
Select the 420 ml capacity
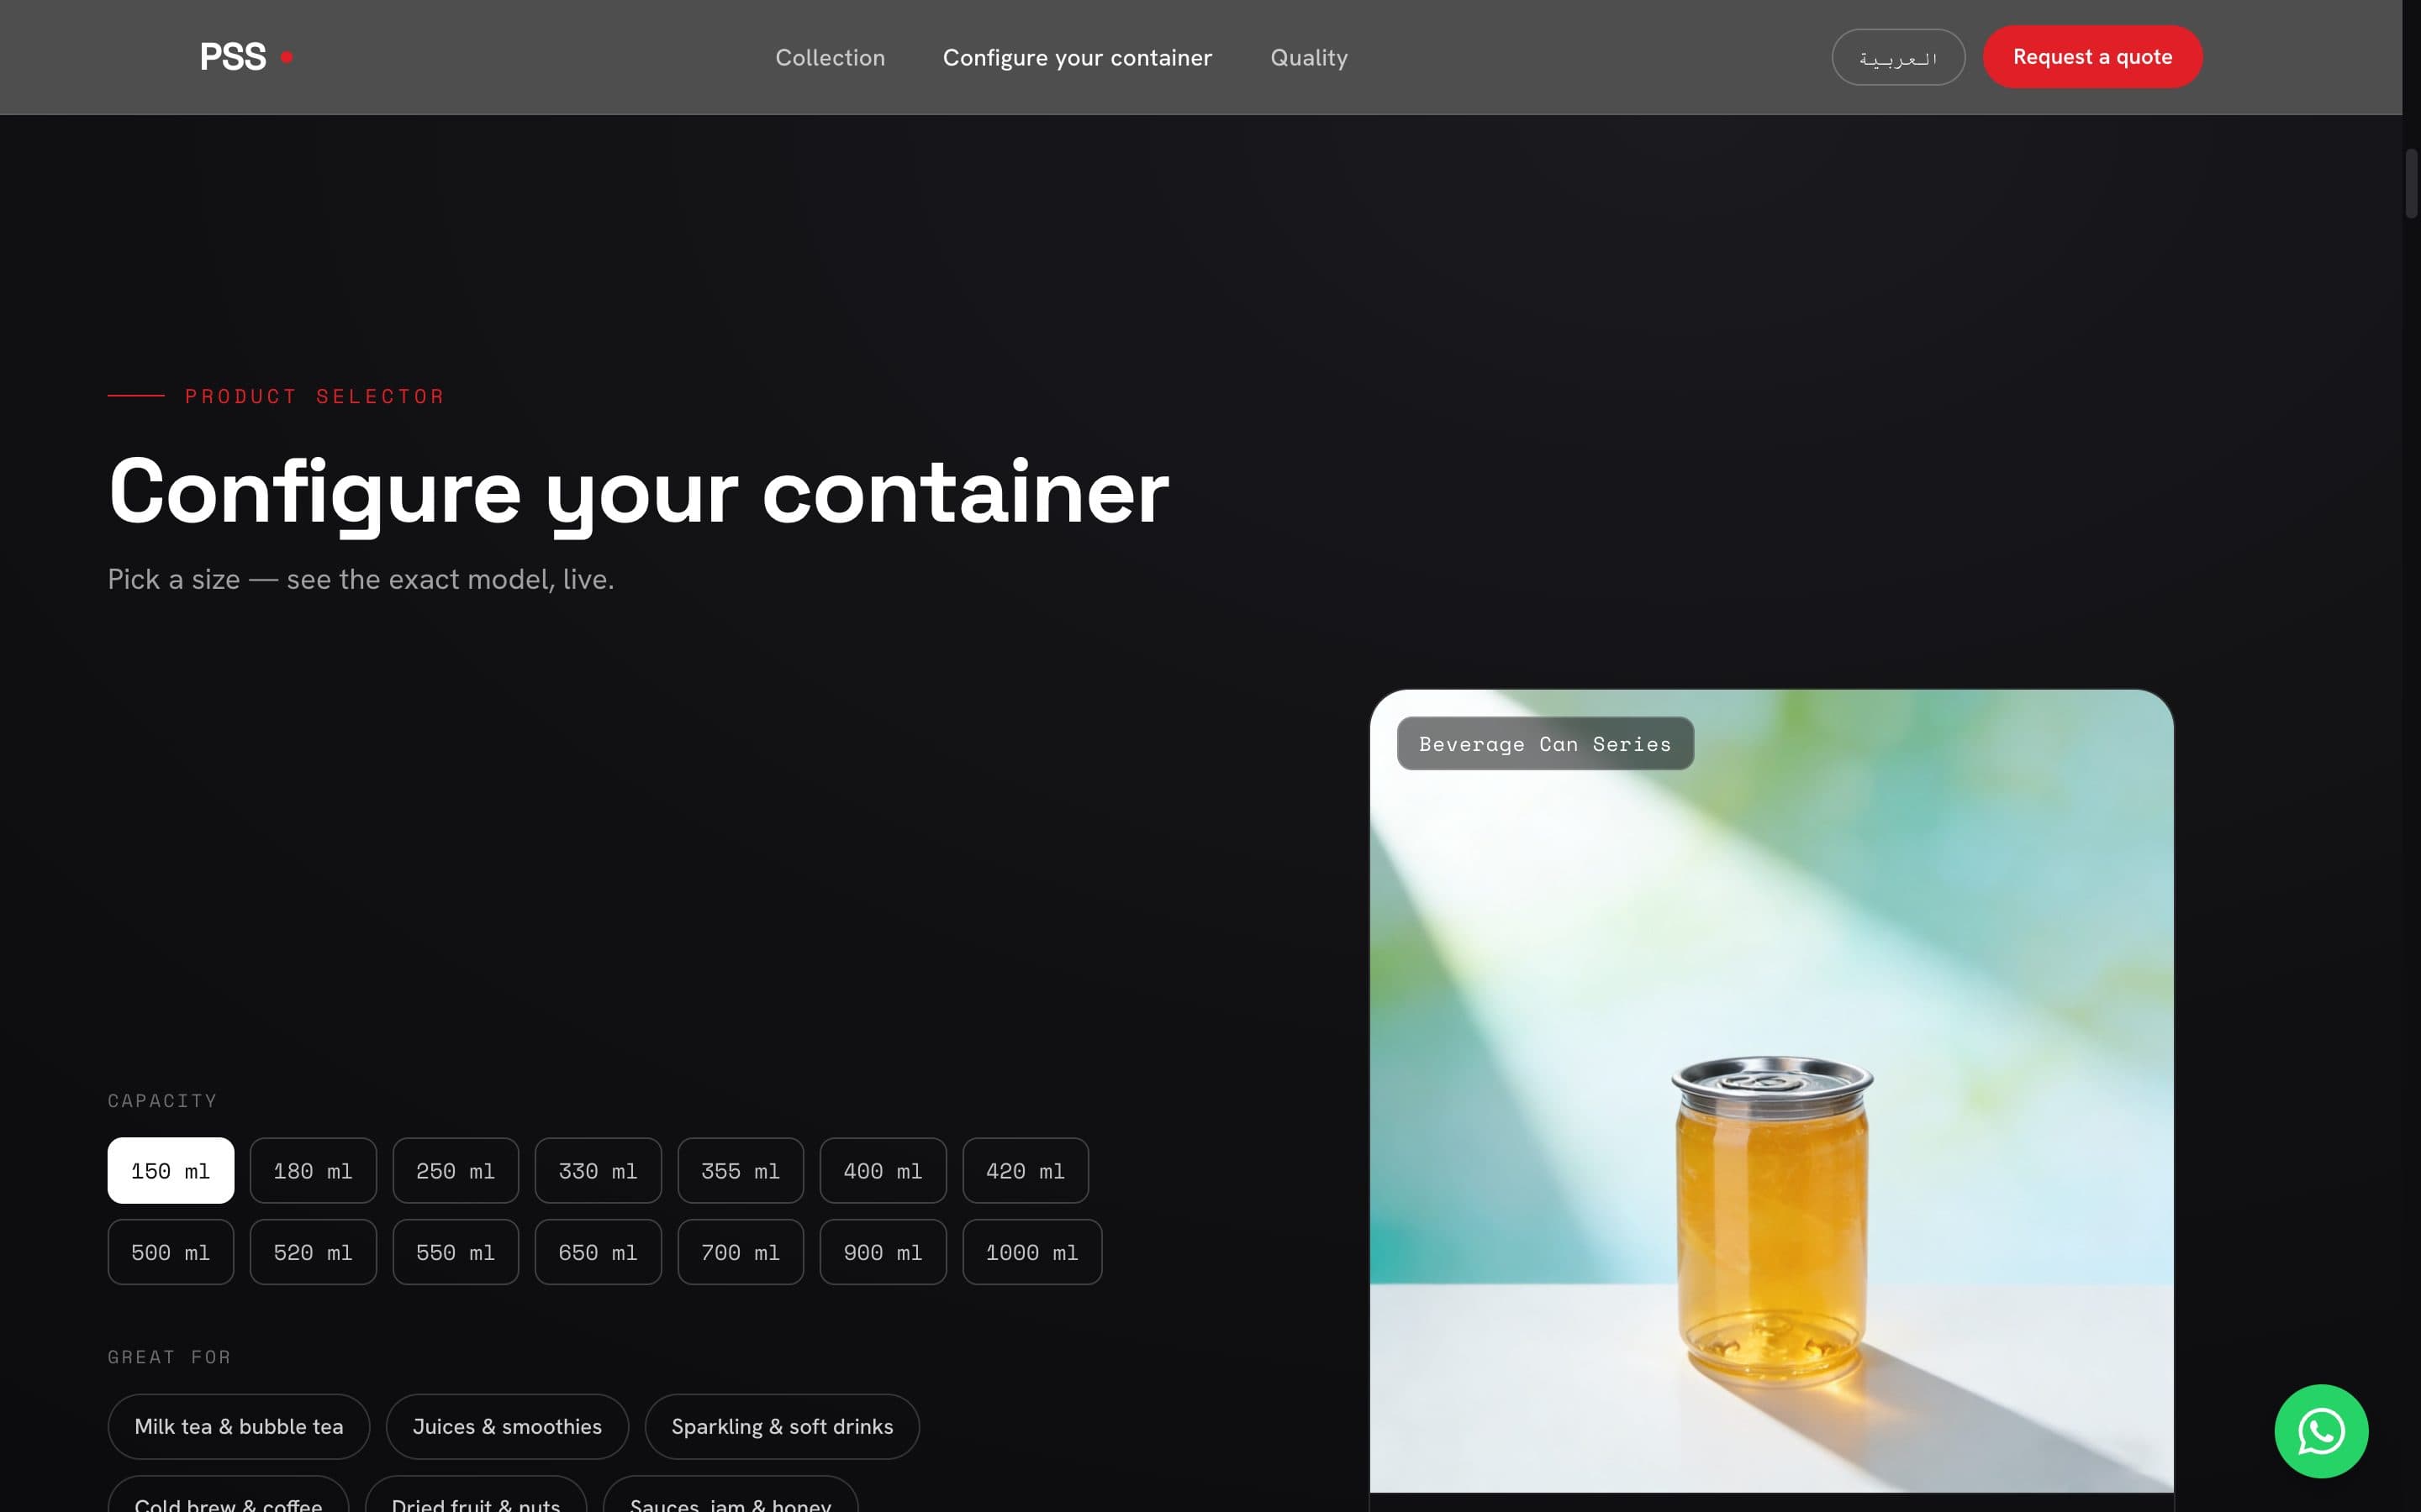[x=1026, y=1170]
